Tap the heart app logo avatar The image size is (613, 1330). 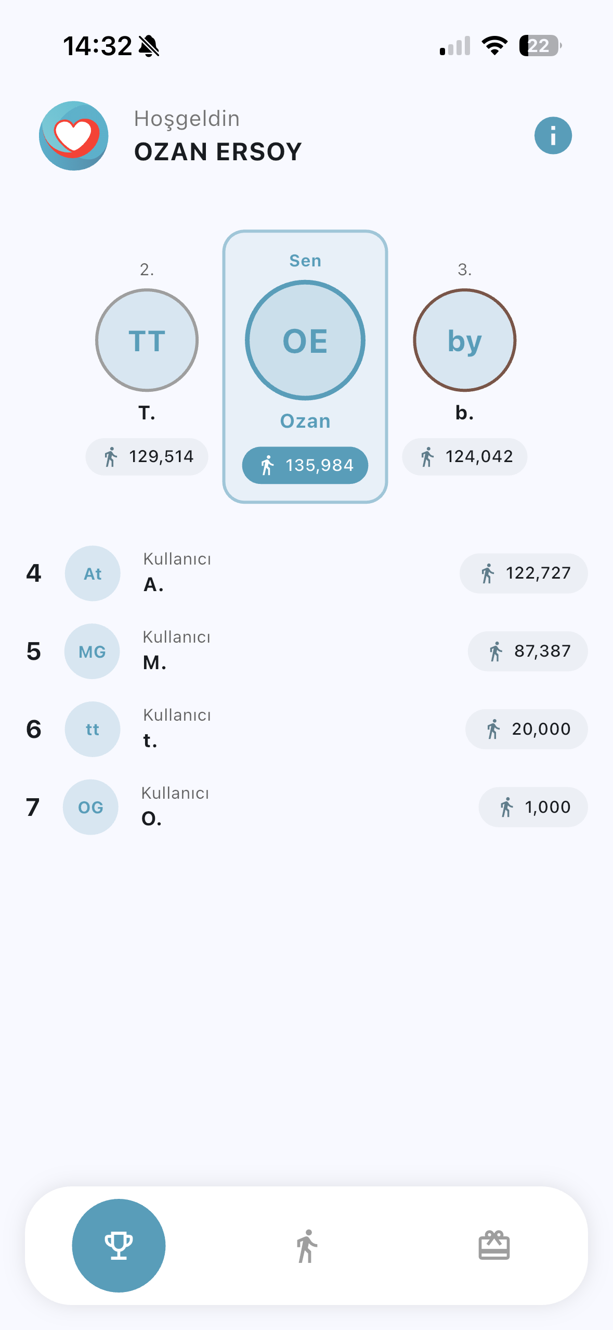(x=74, y=136)
